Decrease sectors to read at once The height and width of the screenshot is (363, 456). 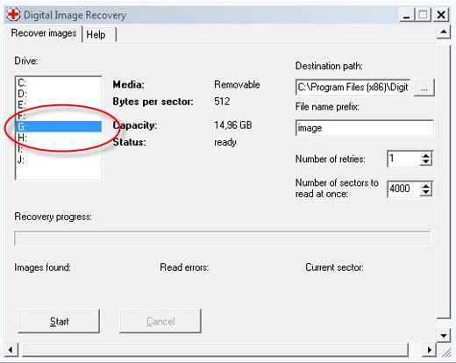(x=426, y=193)
